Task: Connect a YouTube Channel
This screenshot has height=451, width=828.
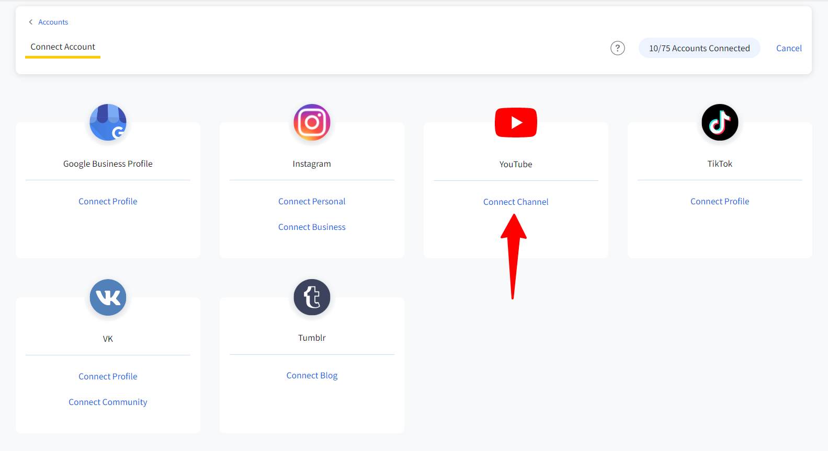Action: (516, 202)
